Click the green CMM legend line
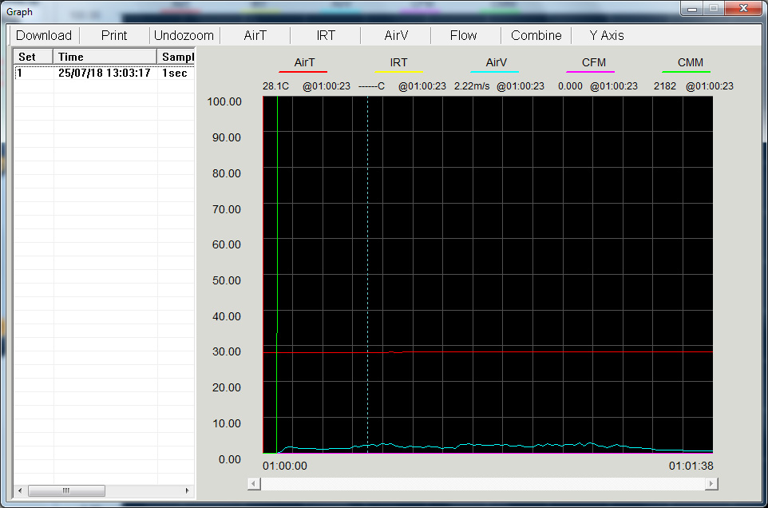The width and height of the screenshot is (768, 508). click(686, 72)
